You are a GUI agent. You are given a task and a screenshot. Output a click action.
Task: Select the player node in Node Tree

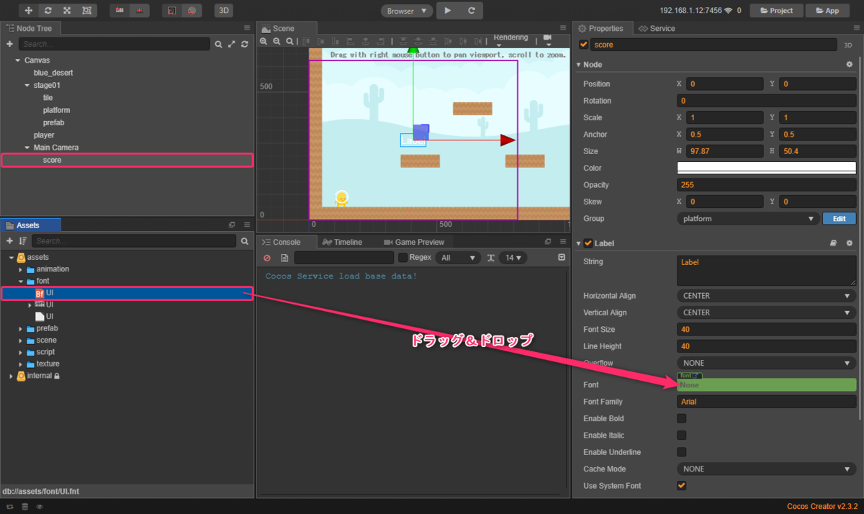pos(44,135)
